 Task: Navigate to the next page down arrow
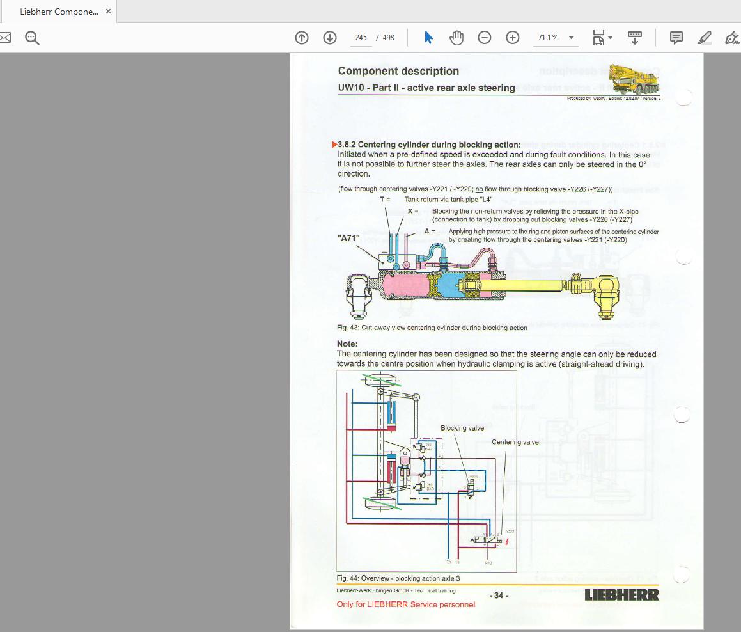[329, 37]
